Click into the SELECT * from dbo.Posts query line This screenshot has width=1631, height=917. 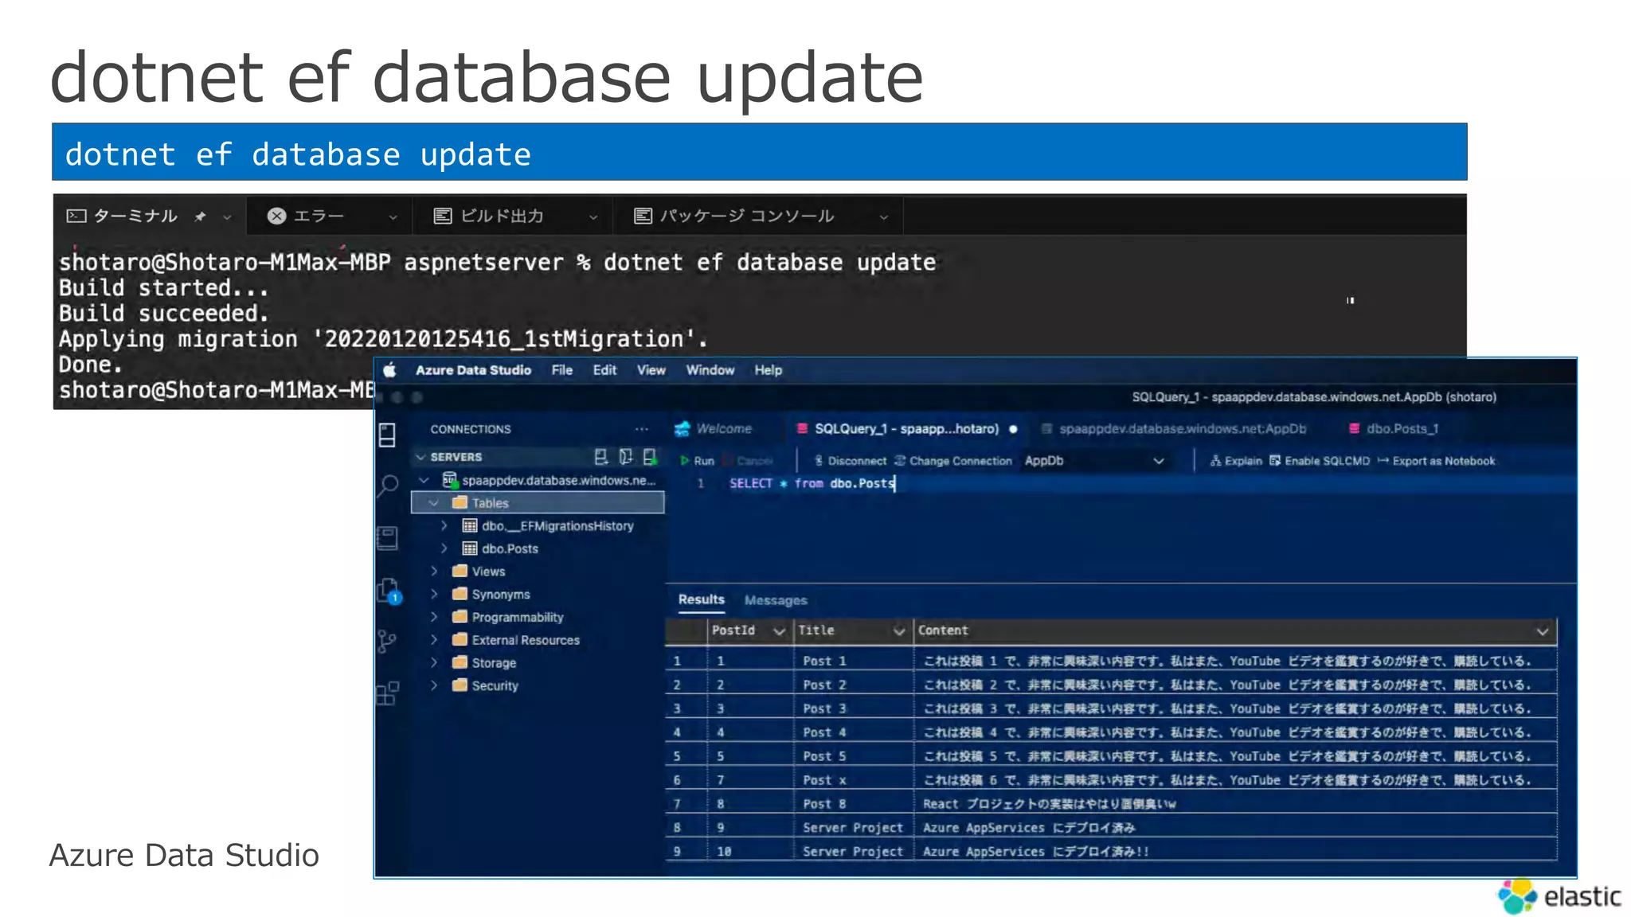pyautogui.click(x=812, y=483)
